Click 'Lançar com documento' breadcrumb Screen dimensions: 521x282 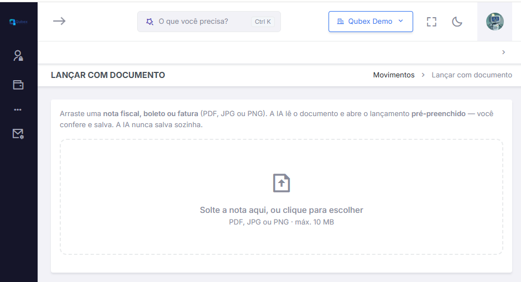pos(471,75)
